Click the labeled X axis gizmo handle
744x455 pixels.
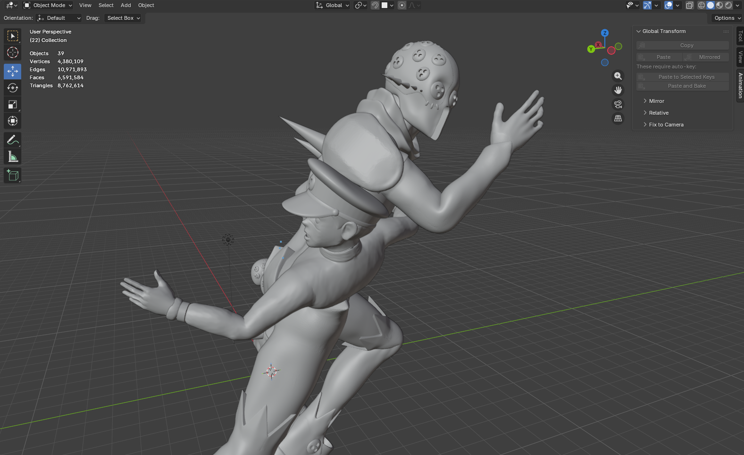point(598,45)
